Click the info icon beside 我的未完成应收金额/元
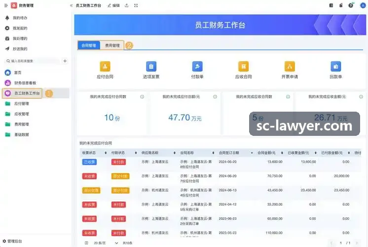The image size is (368, 247). point(361,97)
